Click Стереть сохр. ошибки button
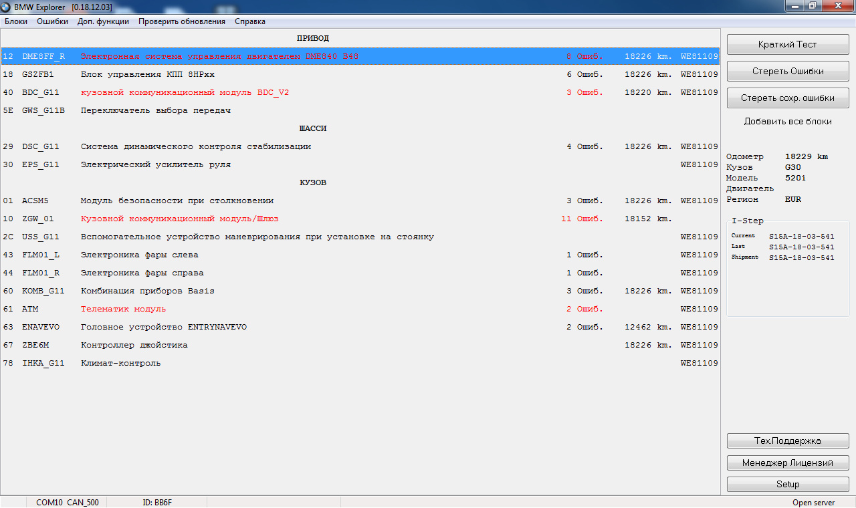The height and width of the screenshot is (508, 856). tap(788, 98)
